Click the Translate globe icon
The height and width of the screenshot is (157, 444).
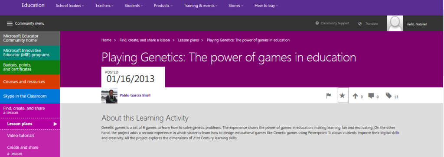pos(360,24)
